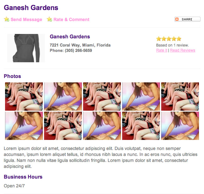Screen dimensions: 204x194
Task: Open the Read Reviews link
Action: click(183, 50)
